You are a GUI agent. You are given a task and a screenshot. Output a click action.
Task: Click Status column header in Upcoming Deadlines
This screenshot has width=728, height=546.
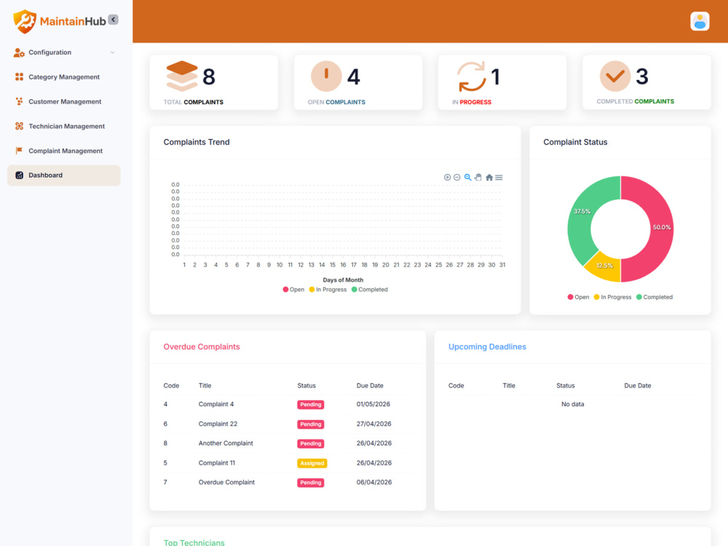[x=565, y=386]
